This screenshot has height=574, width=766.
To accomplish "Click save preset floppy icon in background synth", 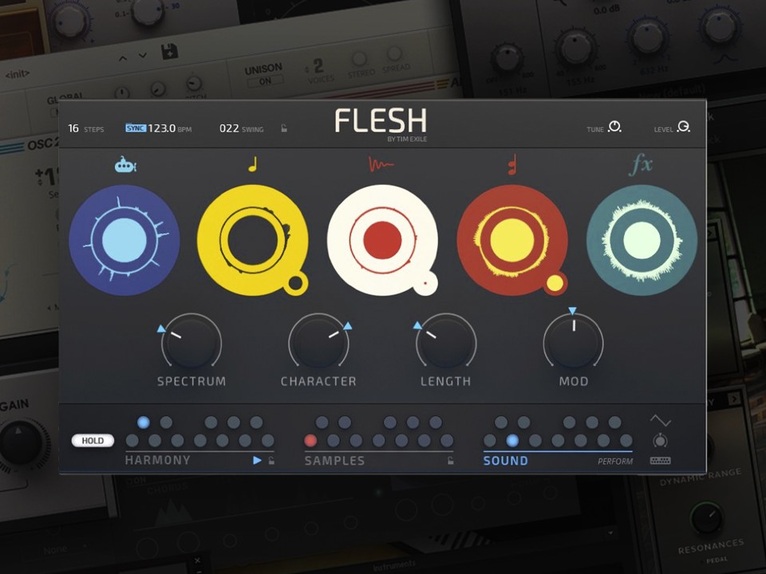I will (169, 52).
